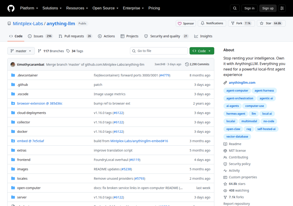Image resolution: width=293 pixels, height=206 pixels.
Task: Open the locales folder
Action: (22, 179)
